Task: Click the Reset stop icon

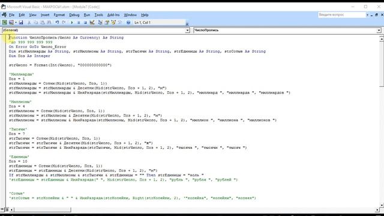Action: pos(85,23)
